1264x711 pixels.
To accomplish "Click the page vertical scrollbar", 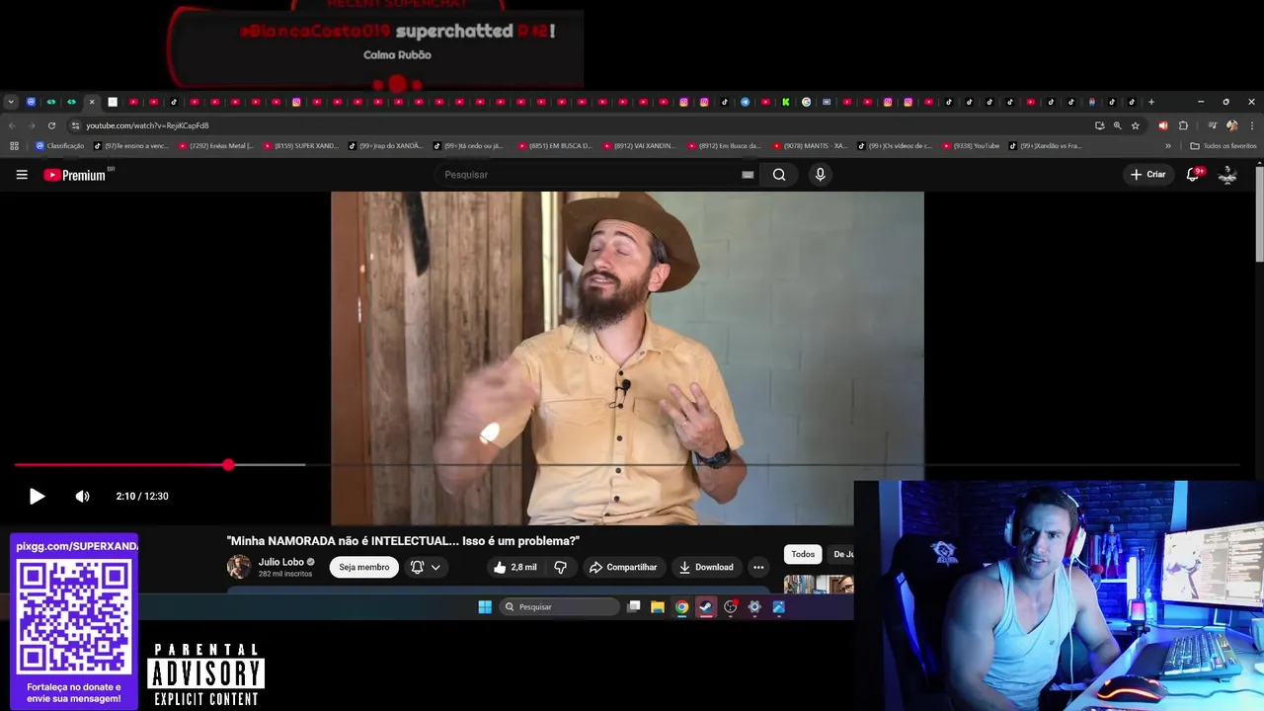I will 1259,212.
